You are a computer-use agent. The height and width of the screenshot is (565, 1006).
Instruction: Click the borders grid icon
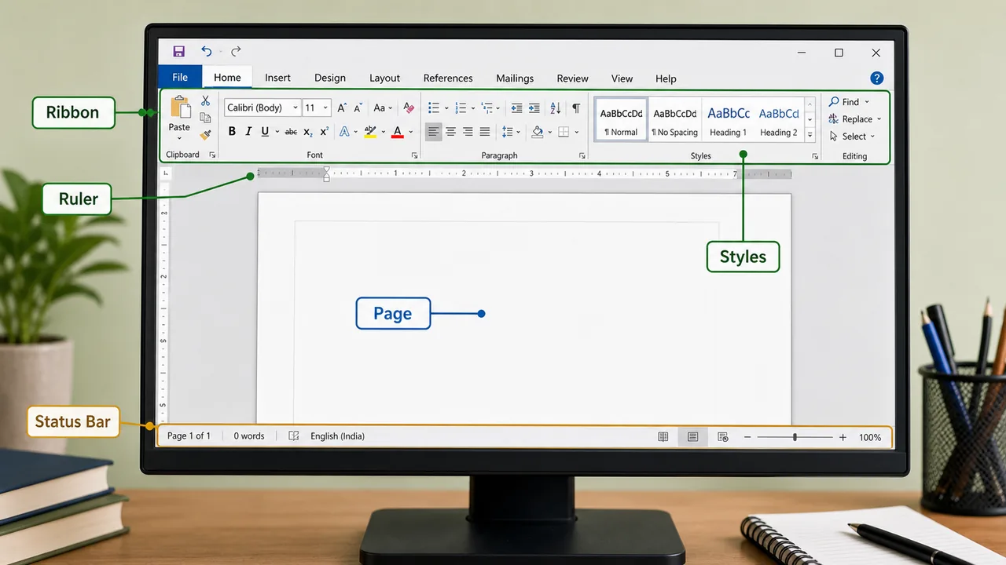tap(564, 132)
